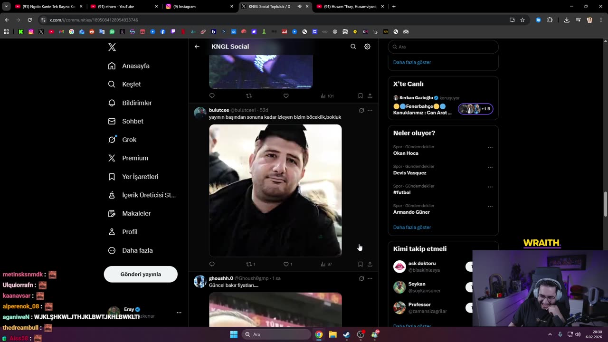The image size is (608, 342).
Task: Open #futbol trend
Action: [x=402, y=192]
